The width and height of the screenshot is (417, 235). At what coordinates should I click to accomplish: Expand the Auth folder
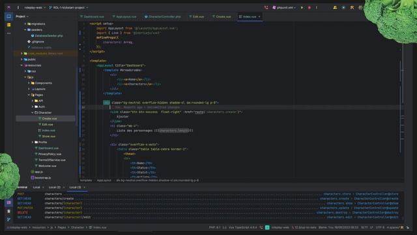33,106
